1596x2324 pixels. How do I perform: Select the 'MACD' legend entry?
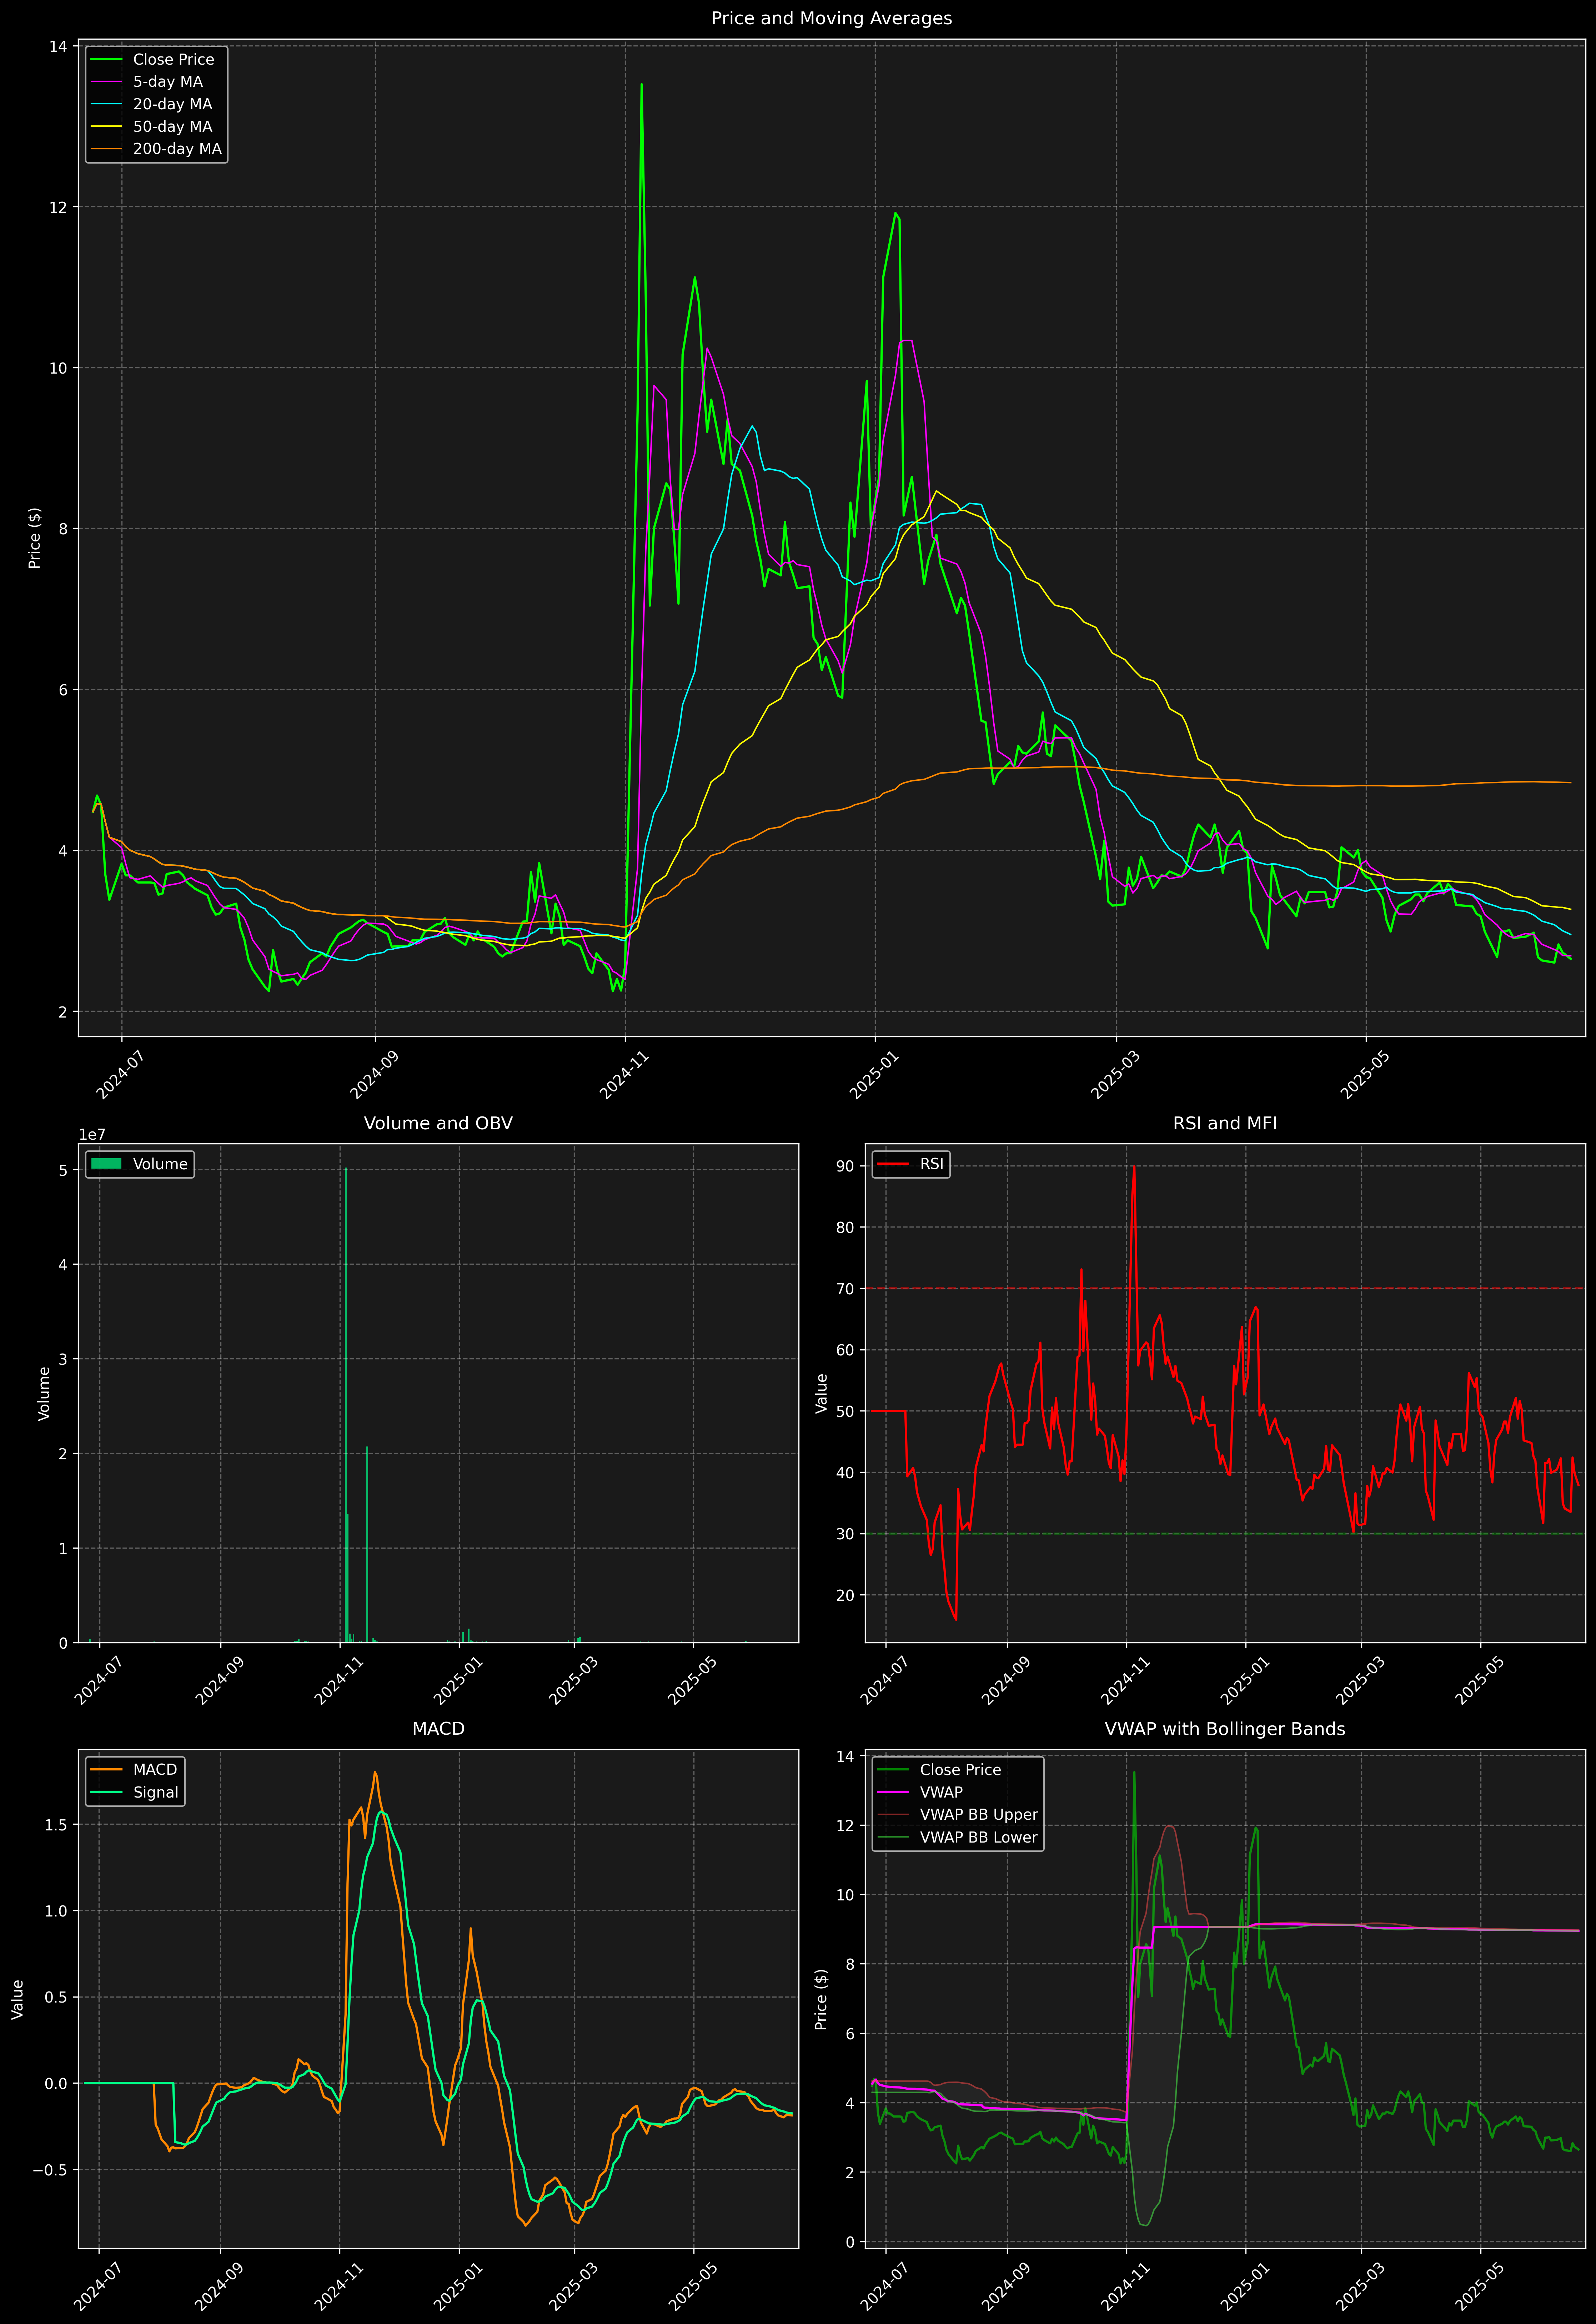click(x=155, y=1770)
